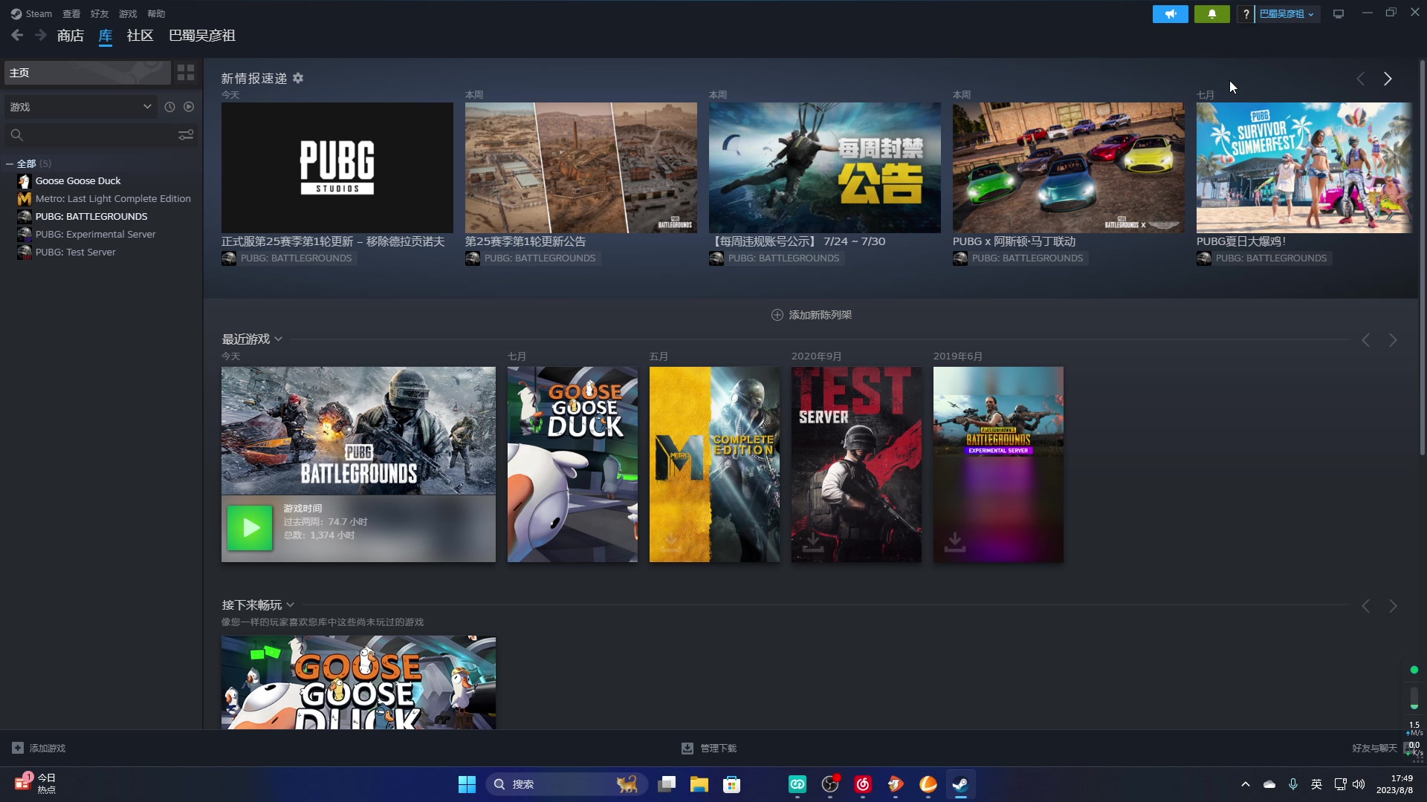Viewport: 1427px width, 802px height.
Task: Switch library to grid collections view
Action: (x=186, y=72)
